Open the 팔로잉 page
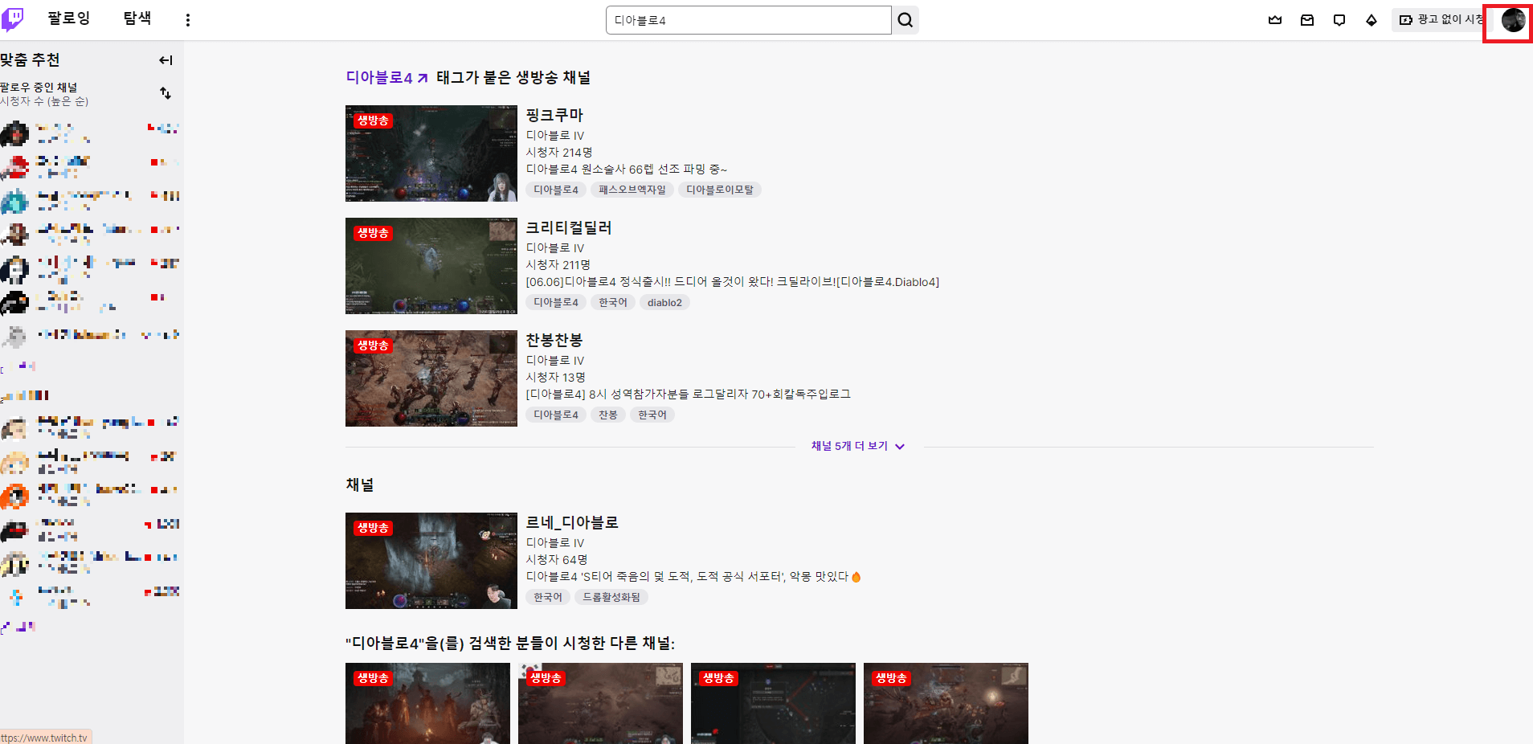Image resolution: width=1533 pixels, height=744 pixels. [x=68, y=18]
